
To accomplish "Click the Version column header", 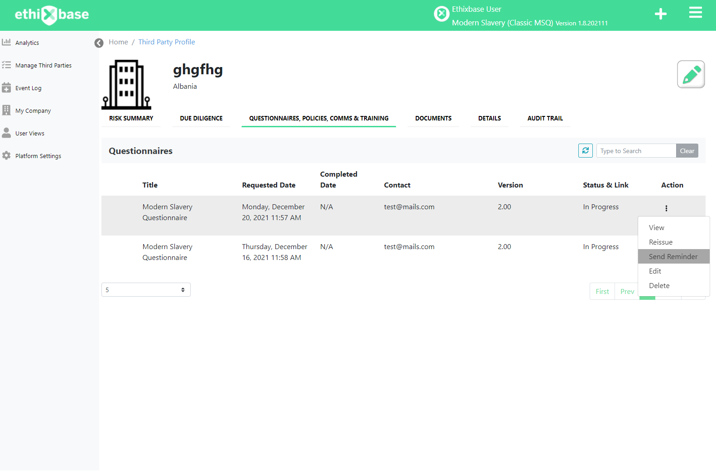I will (510, 185).
